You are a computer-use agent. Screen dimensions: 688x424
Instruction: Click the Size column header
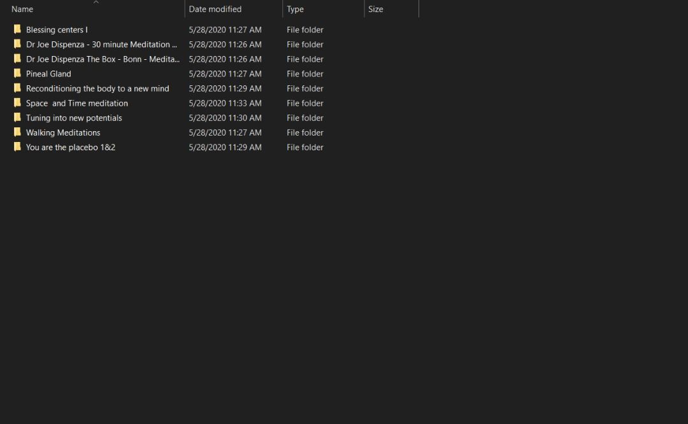(376, 10)
